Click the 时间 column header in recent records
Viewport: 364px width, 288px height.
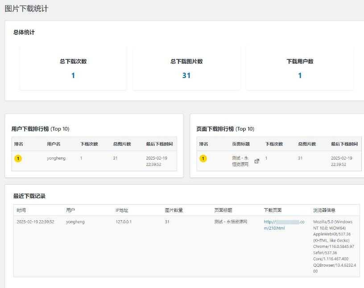(x=21, y=210)
